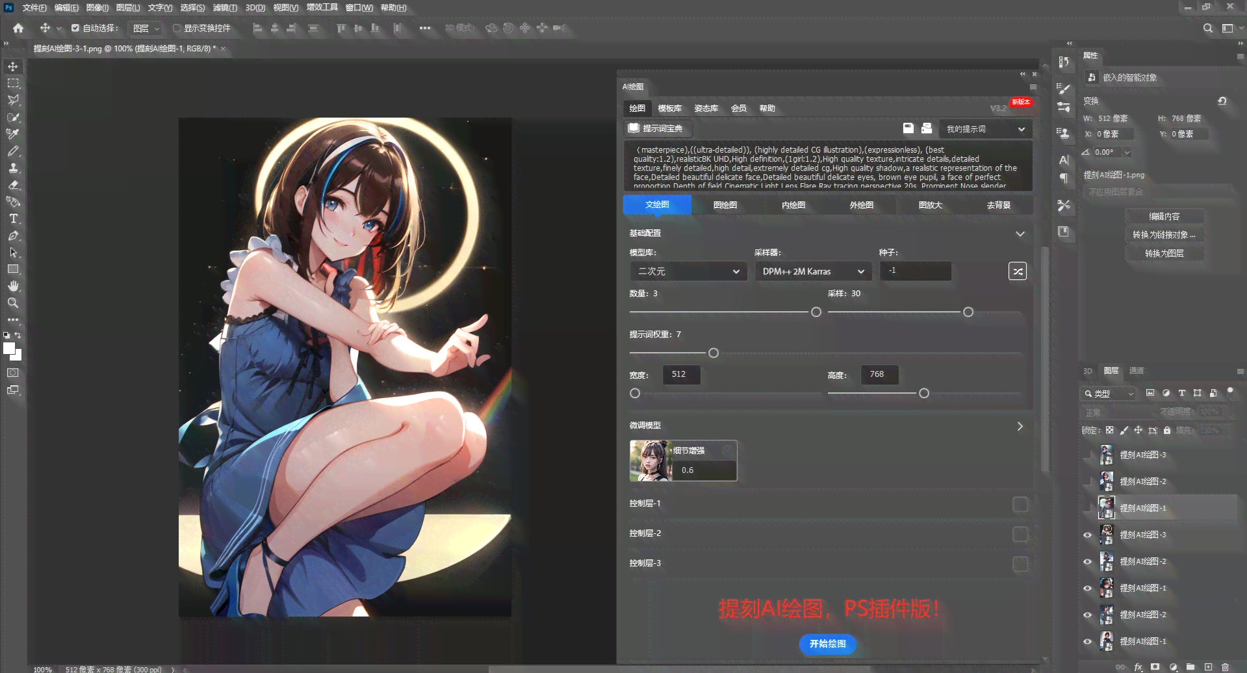Enable the 控制层-2 checkbox

tap(1020, 534)
